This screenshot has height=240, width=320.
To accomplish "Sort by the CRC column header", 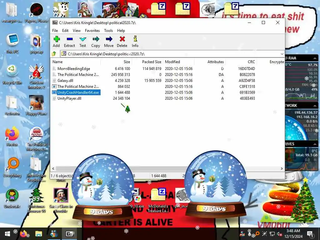I will (241, 62).
